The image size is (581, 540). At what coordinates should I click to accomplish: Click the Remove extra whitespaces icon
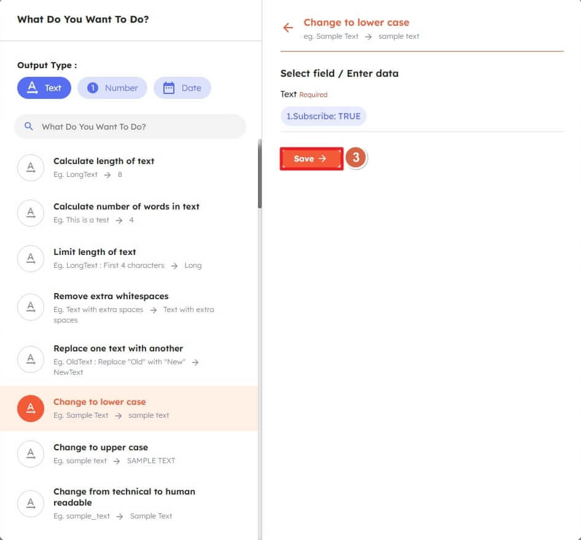click(31, 307)
